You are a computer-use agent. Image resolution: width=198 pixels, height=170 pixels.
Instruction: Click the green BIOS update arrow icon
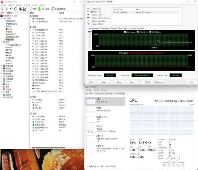39,9
